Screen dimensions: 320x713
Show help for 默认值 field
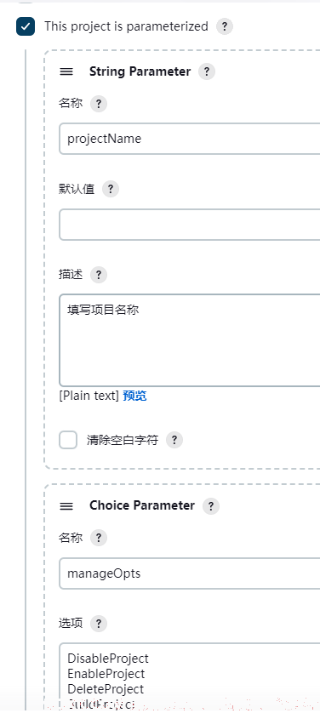point(111,189)
